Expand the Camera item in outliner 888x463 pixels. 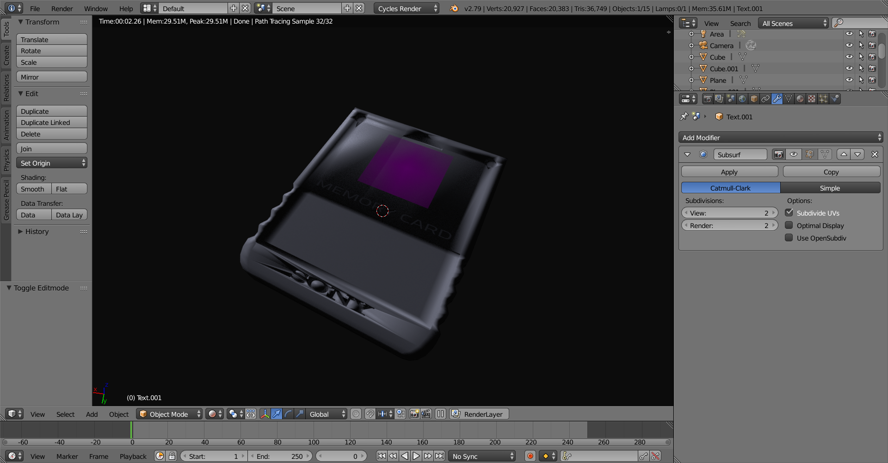click(x=691, y=45)
